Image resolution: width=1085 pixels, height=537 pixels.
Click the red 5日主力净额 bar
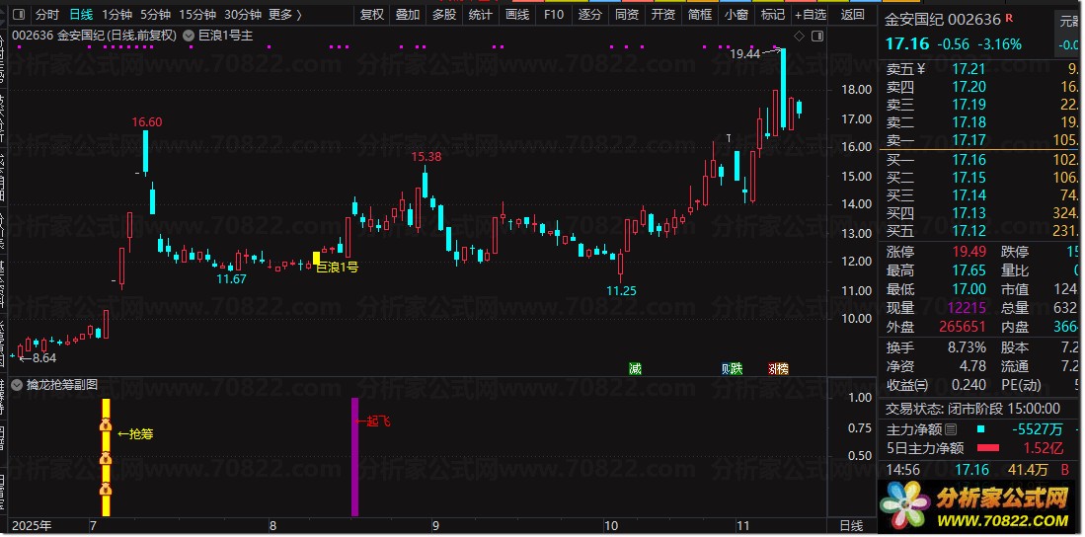[x=987, y=448]
